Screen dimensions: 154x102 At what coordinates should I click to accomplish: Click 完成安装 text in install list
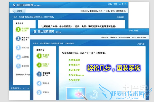pyautogui.click(x=75, y=80)
